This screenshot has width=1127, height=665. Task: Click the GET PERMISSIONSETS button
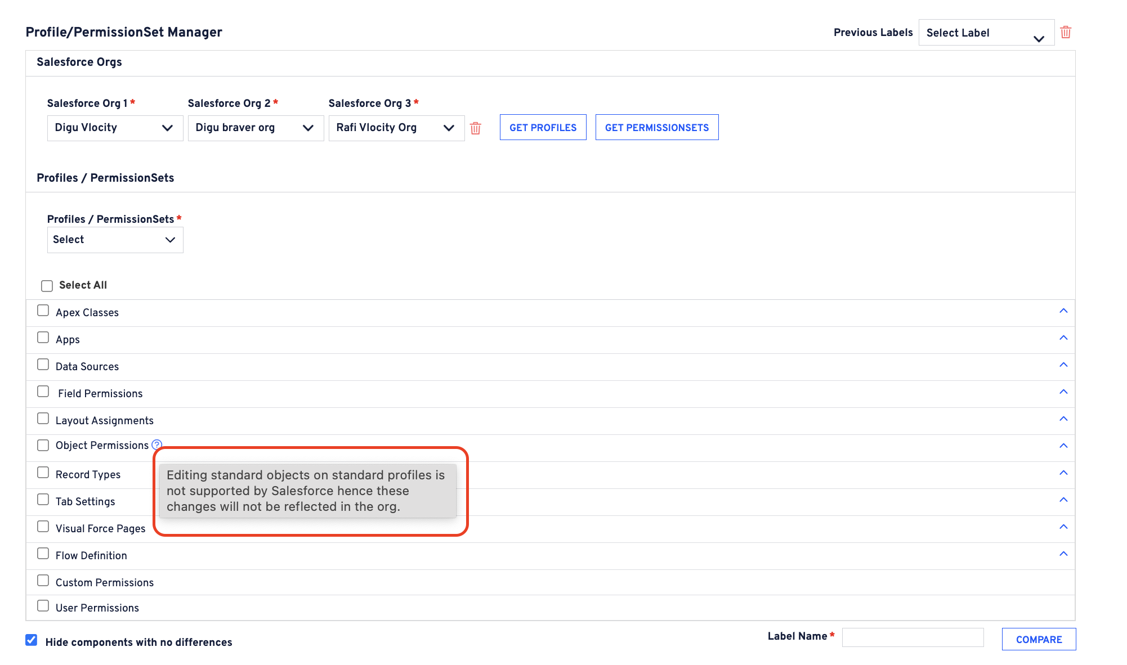coord(656,128)
